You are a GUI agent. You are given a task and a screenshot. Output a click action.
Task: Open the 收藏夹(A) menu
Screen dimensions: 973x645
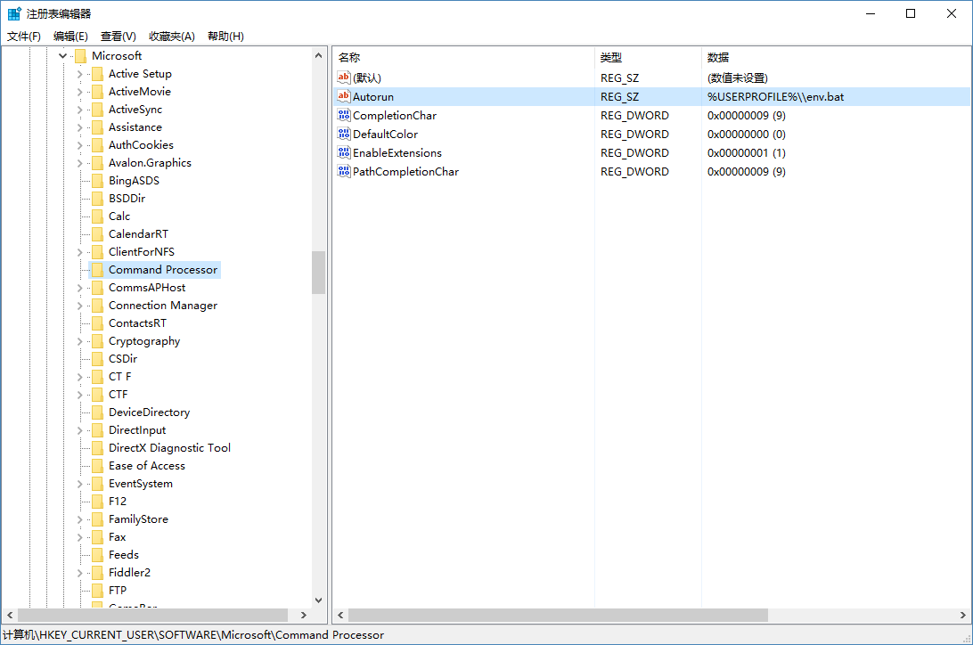pyautogui.click(x=171, y=36)
